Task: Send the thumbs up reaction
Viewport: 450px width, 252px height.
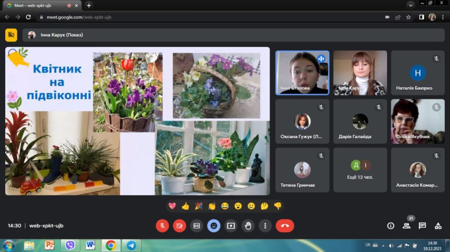Action: click(185, 206)
